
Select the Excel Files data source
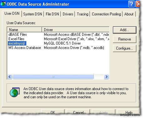[x=16, y=39]
